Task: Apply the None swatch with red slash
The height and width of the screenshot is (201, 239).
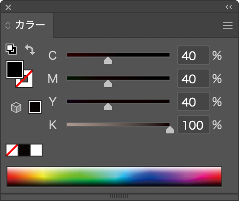Action: 12,150
